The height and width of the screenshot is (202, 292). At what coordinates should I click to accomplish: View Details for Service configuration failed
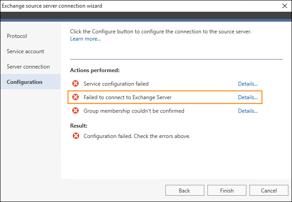click(x=248, y=84)
